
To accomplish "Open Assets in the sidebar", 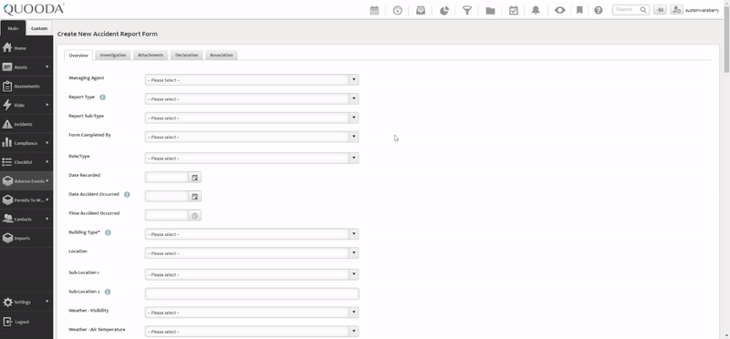I will click(x=26, y=67).
